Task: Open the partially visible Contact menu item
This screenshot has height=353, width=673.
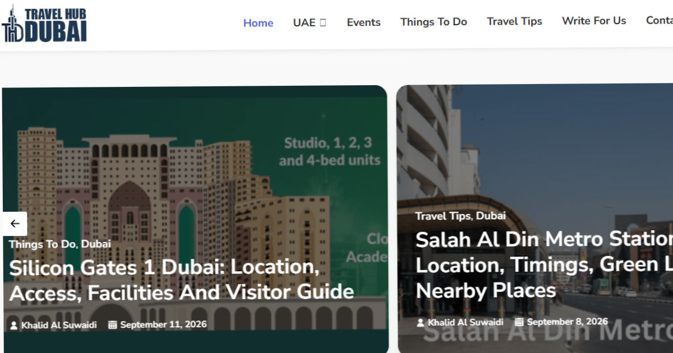Action: [660, 20]
